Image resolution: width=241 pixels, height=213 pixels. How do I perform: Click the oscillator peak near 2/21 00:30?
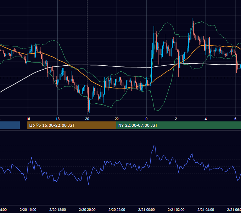point(154,146)
